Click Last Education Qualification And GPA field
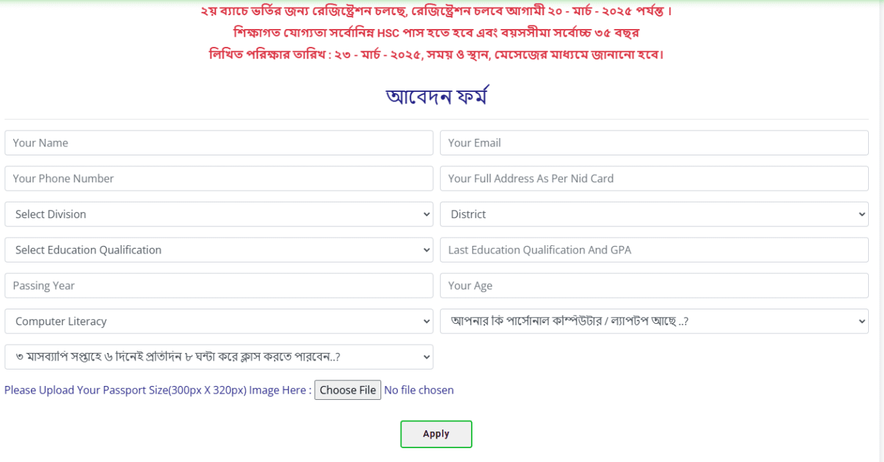Screen dimensions: 884x462 [x=654, y=250]
